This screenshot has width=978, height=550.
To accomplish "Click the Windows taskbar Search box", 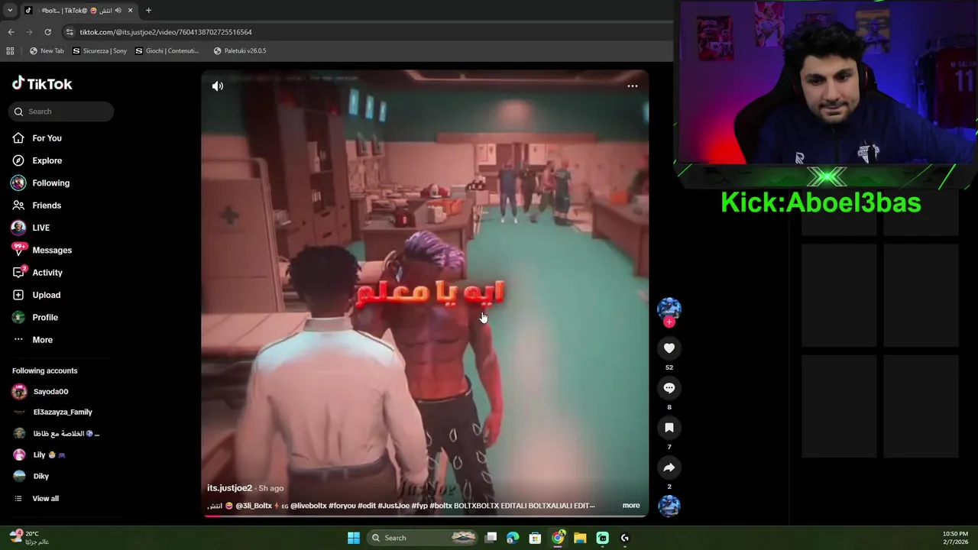I will (x=423, y=538).
